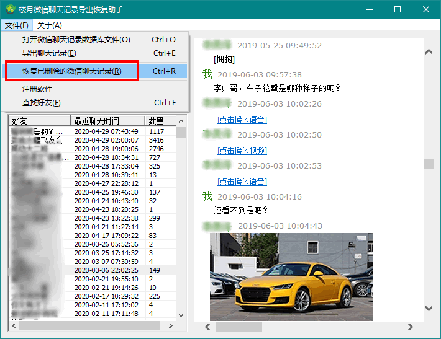This screenshot has width=441, height=339.
Task: Open the yellow car image in chat
Action: click(291, 276)
